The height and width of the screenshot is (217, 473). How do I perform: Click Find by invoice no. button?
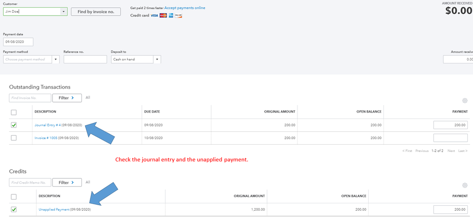click(x=96, y=12)
